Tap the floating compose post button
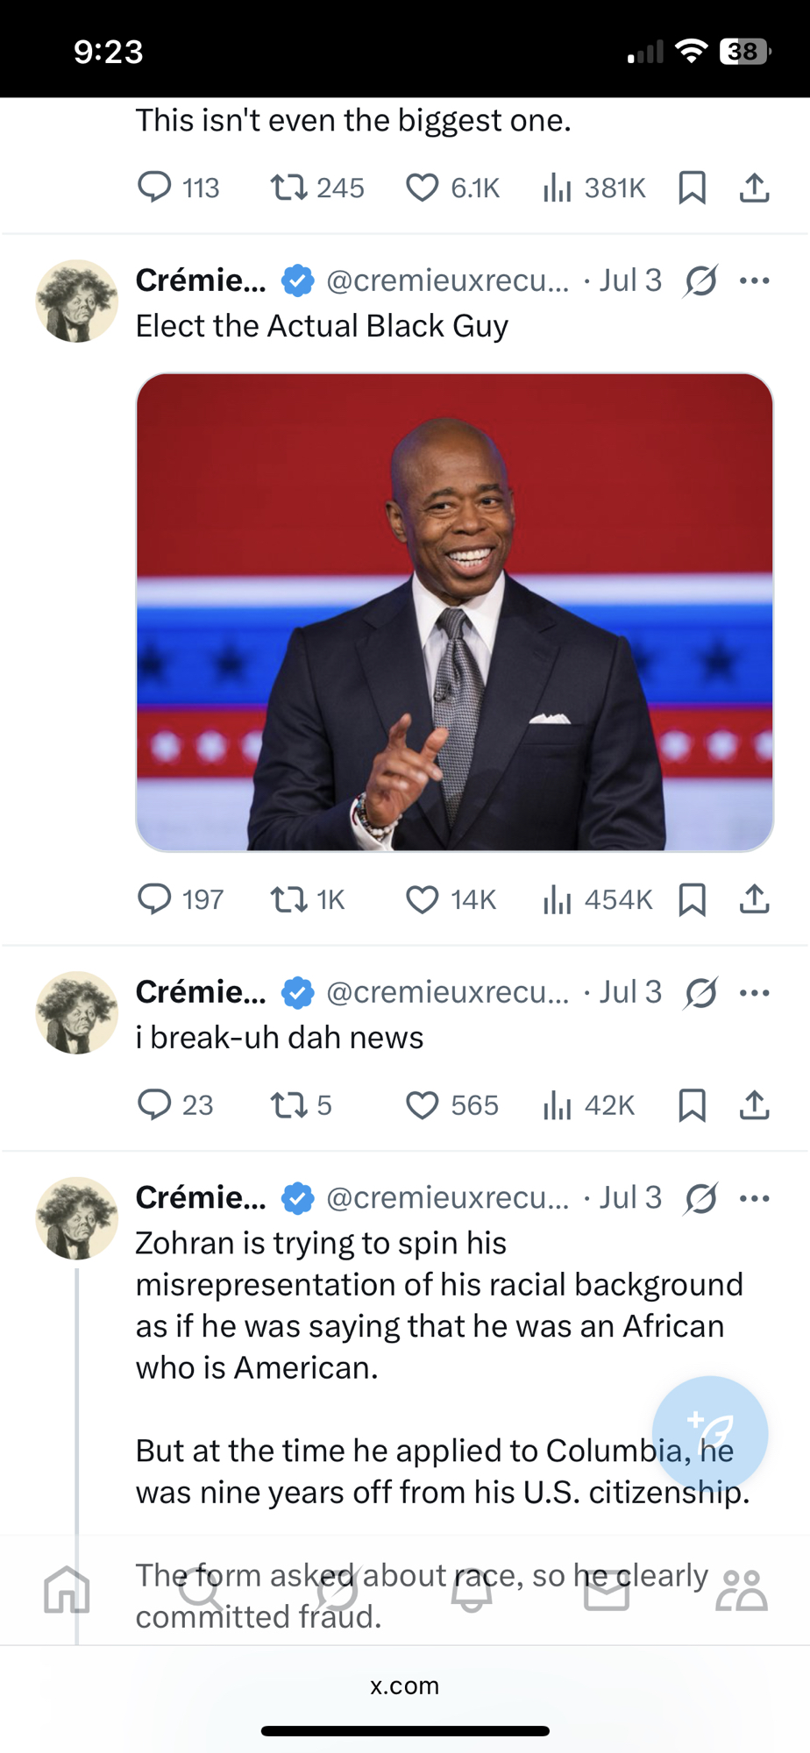This screenshot has width=810, height=1753. 709,1434
